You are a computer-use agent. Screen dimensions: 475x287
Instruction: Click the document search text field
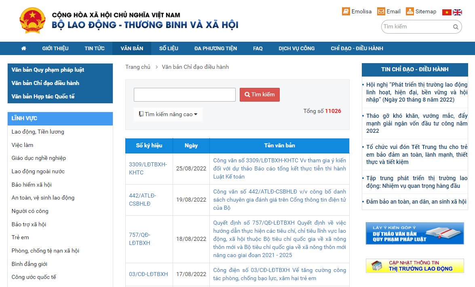click(x=184, y=95)
